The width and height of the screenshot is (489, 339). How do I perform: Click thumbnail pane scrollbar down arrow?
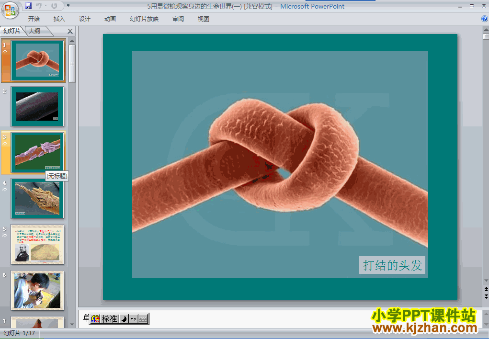tap(72, 325)
